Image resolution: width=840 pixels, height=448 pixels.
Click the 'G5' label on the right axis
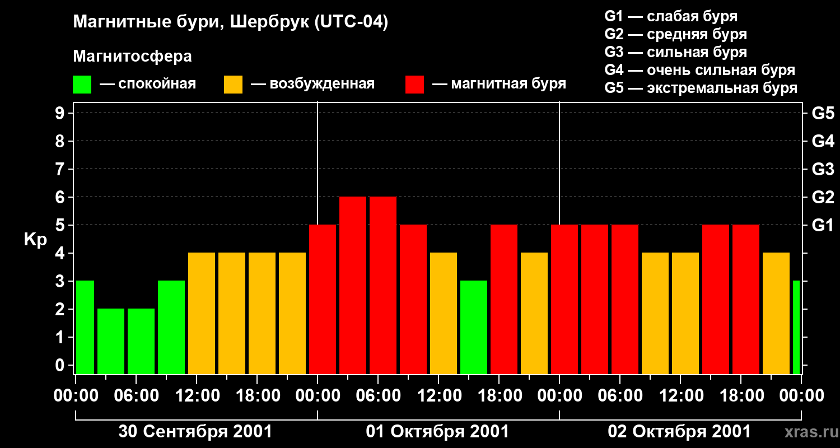click(x=823, y=113)
